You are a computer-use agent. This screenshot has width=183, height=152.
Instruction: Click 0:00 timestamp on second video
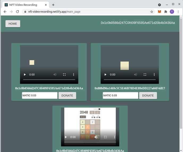coord(113,75)
